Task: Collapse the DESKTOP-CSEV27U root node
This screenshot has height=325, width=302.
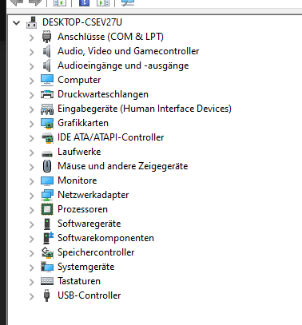Action: 17,22
